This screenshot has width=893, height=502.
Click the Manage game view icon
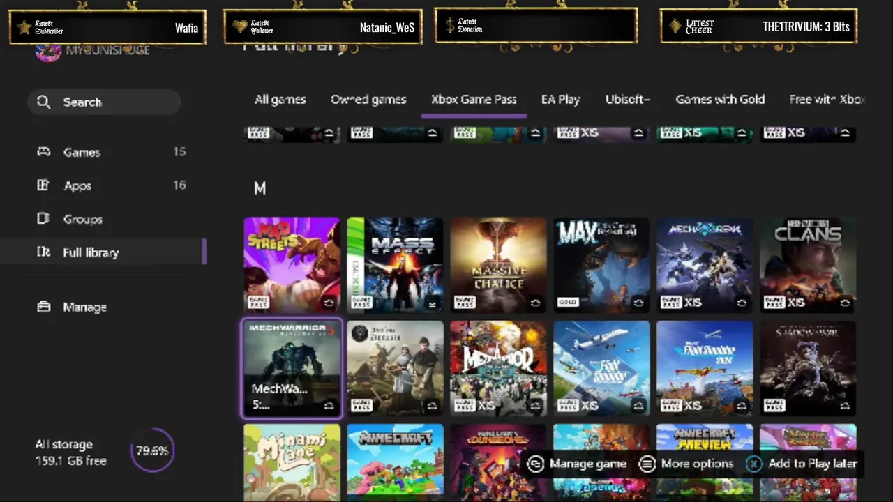click(535, 464)
